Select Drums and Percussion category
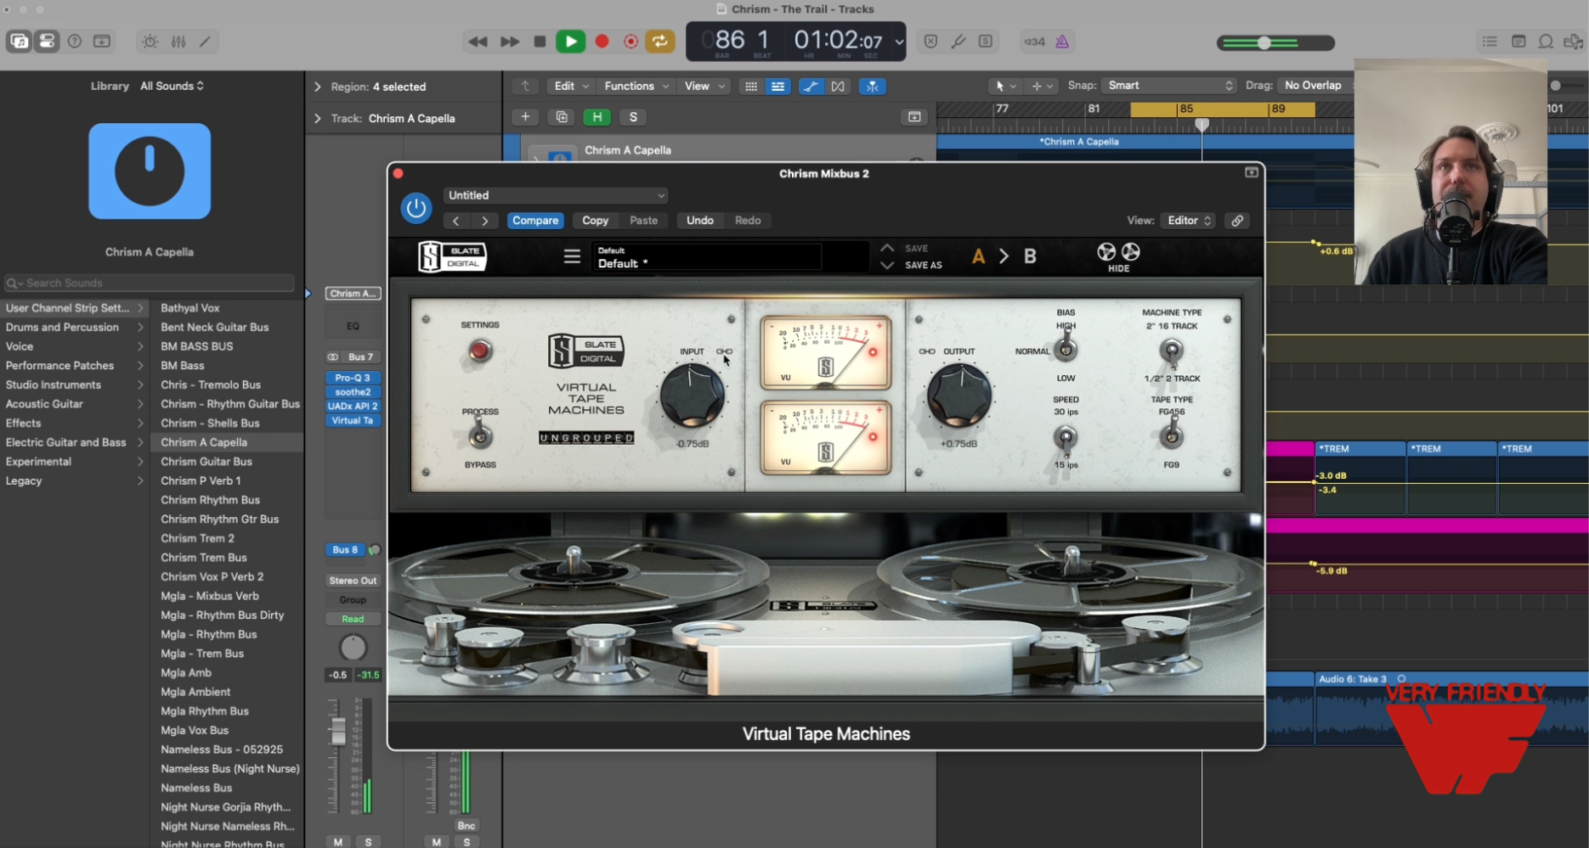The height and width of the screenshot is (848, 1589). 74,328
